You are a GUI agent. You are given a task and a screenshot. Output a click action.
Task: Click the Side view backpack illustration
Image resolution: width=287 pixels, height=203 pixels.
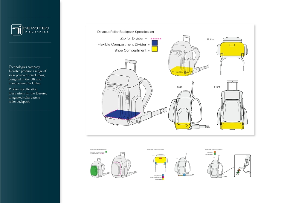click(189, 106)
